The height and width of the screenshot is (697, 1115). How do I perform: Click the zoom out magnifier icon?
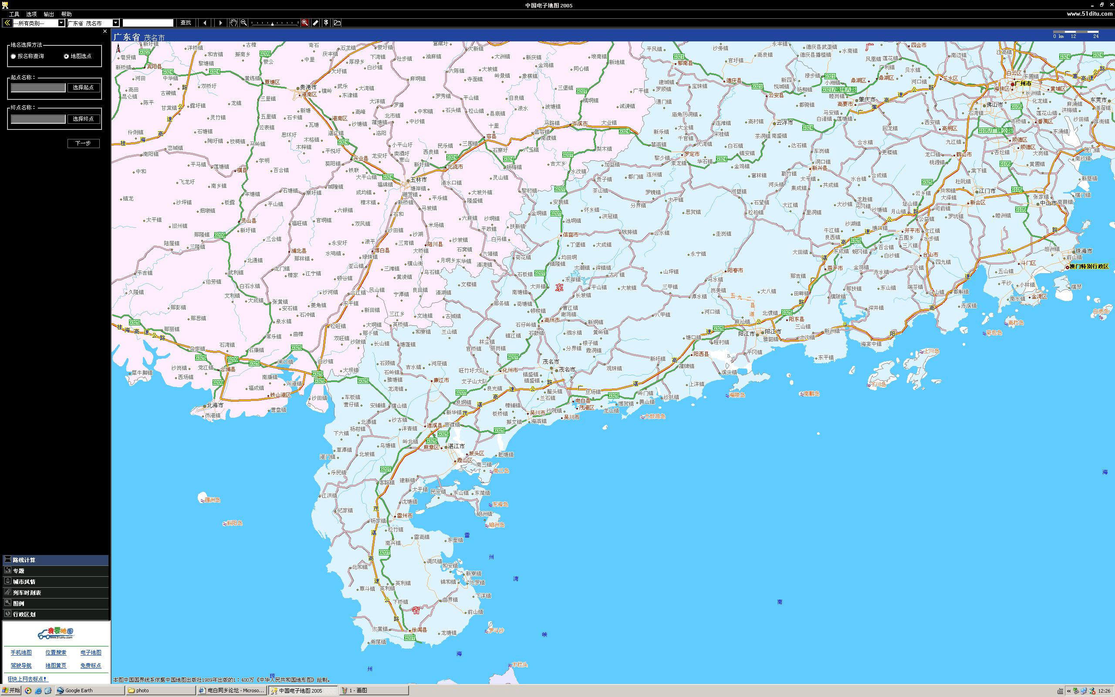pos(244,23)
